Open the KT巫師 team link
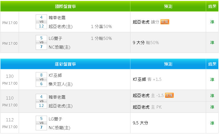 coord(55,75)
